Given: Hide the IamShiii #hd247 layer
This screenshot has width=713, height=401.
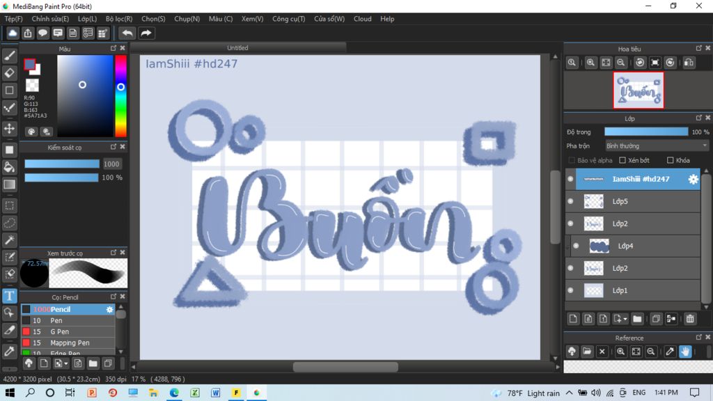Looking at the screenshot, I should point(570,179).
